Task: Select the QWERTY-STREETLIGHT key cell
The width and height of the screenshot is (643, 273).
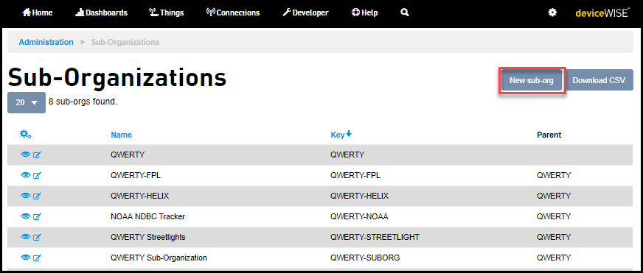Action: click(375, 237)
